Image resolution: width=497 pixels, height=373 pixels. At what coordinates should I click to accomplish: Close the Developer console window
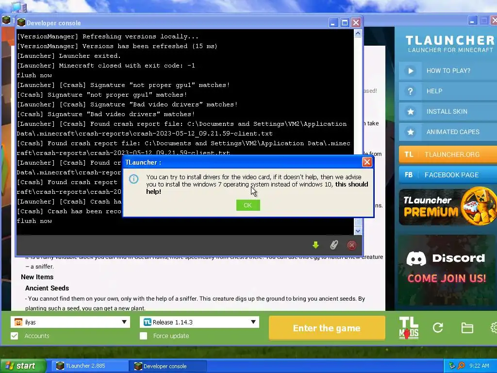pyautogui.click(x=356, y=23)
